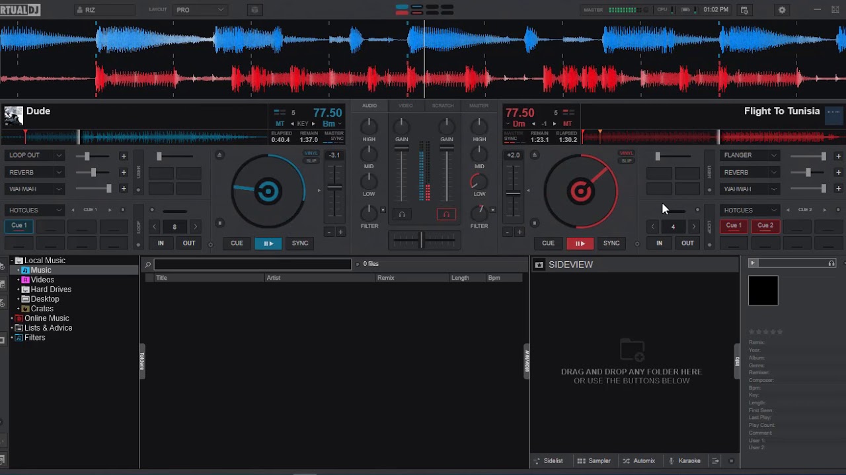Open the master clock calendar icon
846x475 pixels.
(x=744, y=10)
